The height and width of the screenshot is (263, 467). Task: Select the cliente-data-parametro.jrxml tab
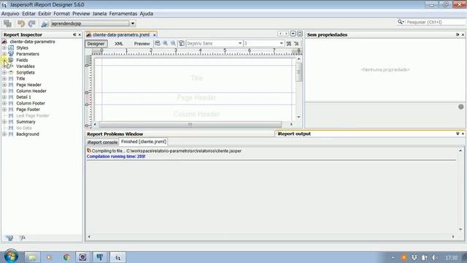point(121,35)
